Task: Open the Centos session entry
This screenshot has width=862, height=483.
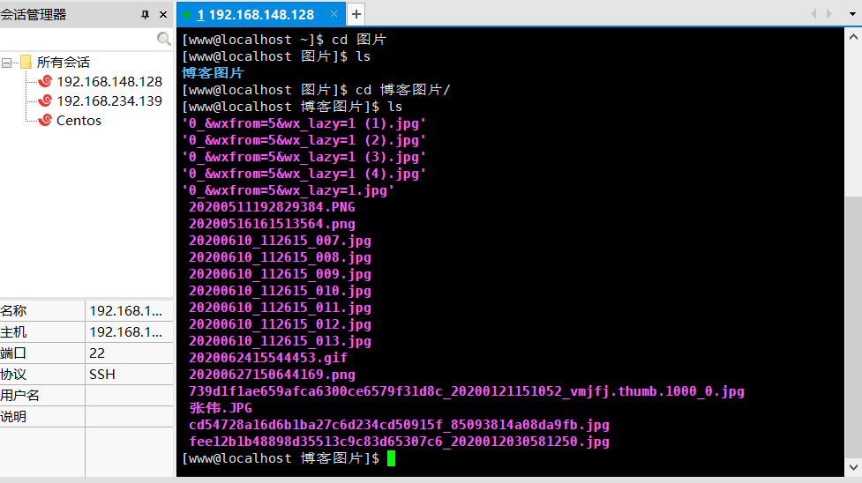Action: [79, 121]
